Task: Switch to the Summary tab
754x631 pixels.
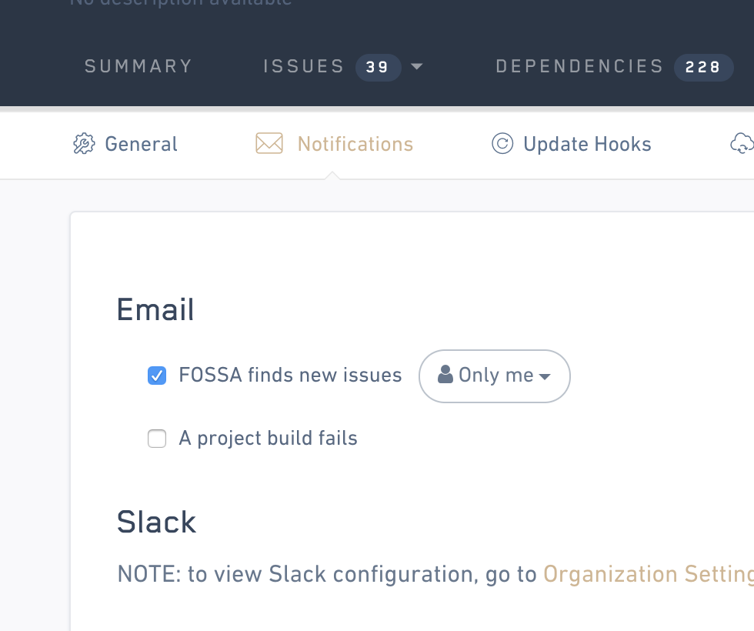Action: (138, 67)
